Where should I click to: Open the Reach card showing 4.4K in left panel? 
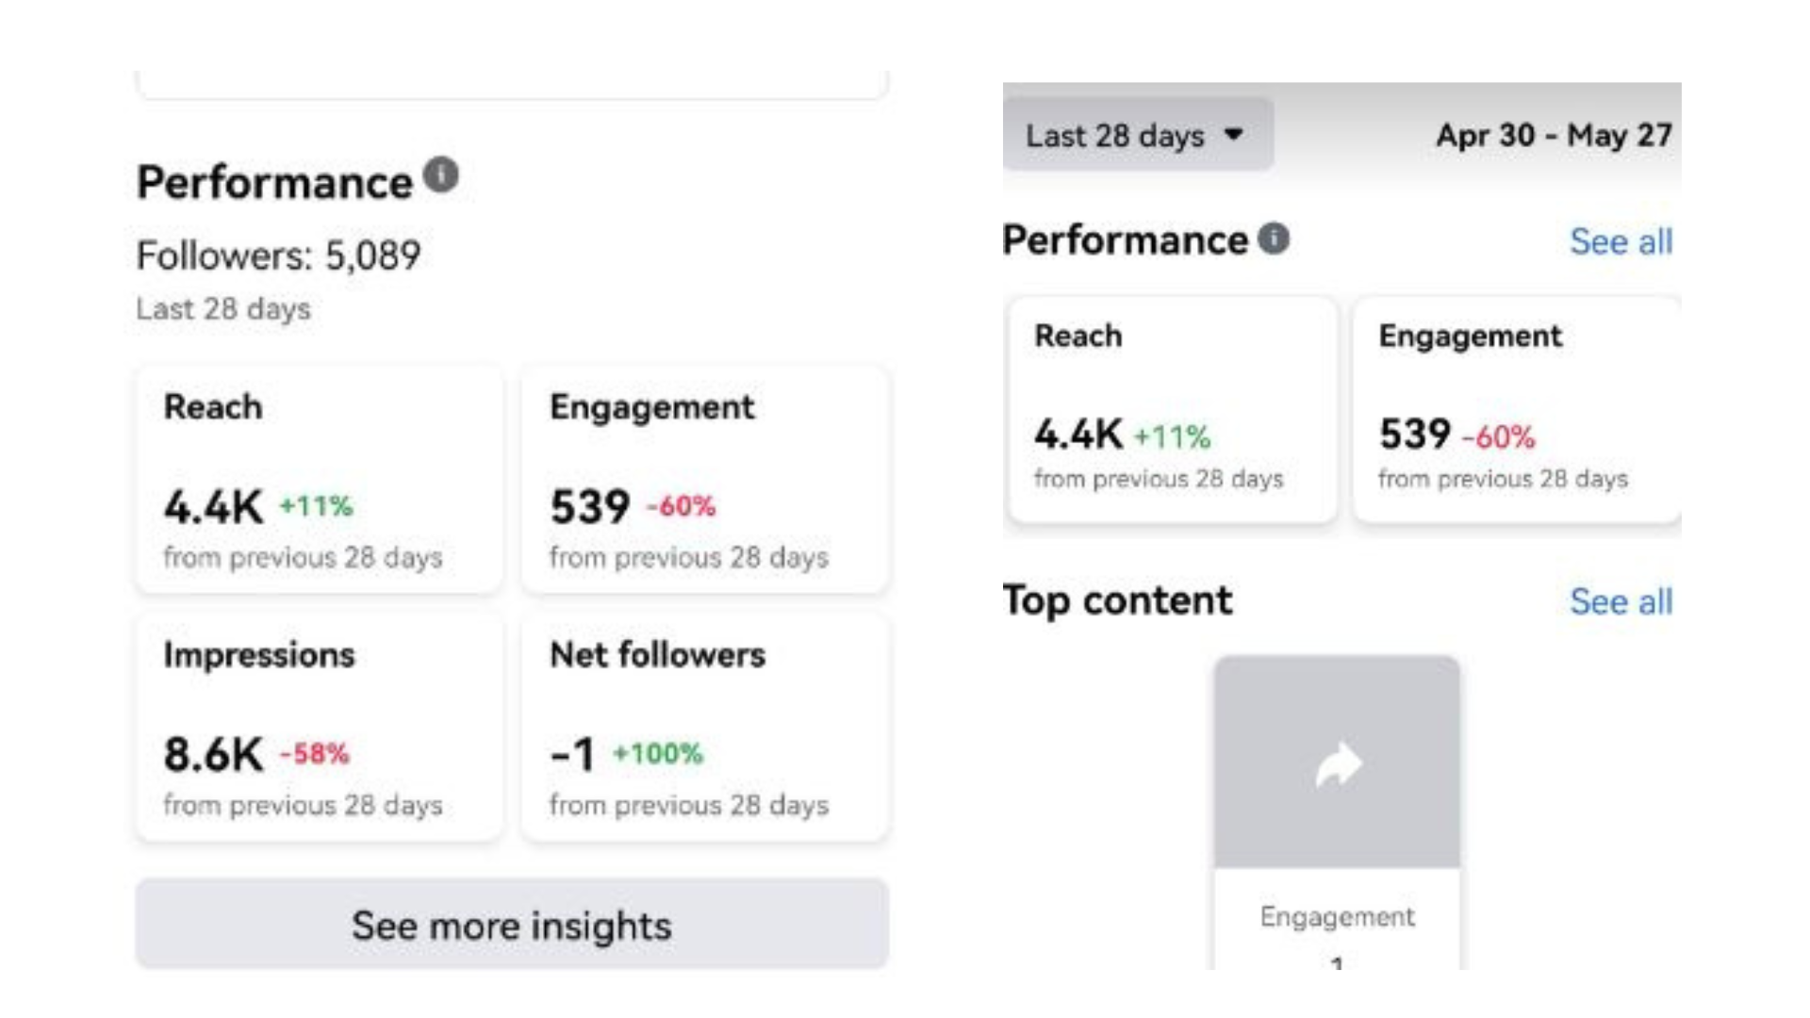[x=319, y=481]
